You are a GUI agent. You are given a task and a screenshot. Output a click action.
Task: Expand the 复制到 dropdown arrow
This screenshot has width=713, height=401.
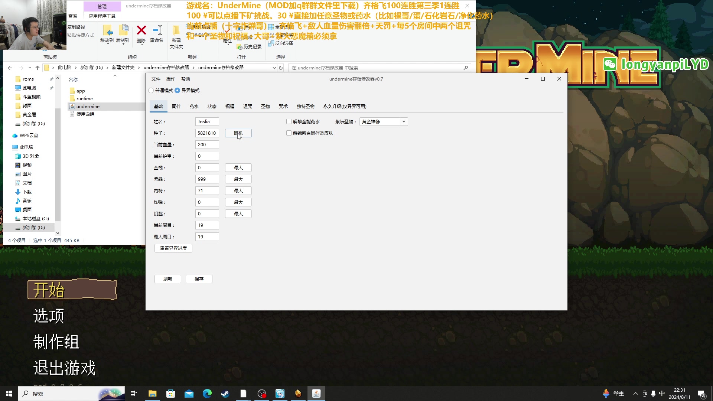click(x=123, y=44)
